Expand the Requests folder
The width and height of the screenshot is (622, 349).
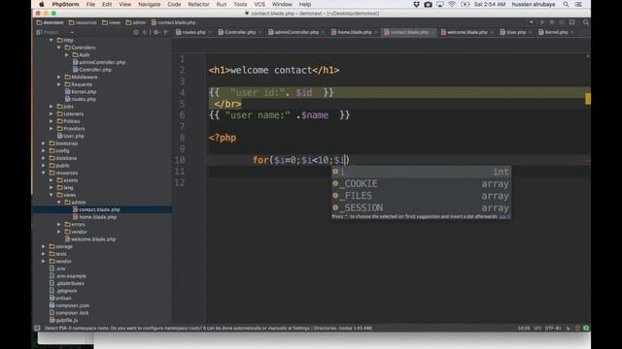pyautogui.click(x=59, y=84)
